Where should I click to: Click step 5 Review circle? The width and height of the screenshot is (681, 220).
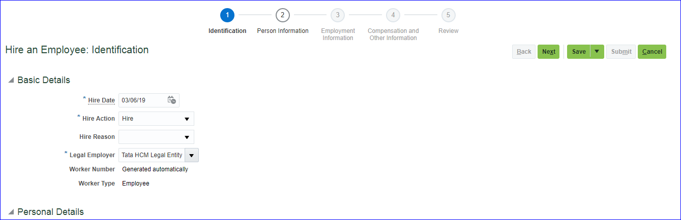[448, 15]
